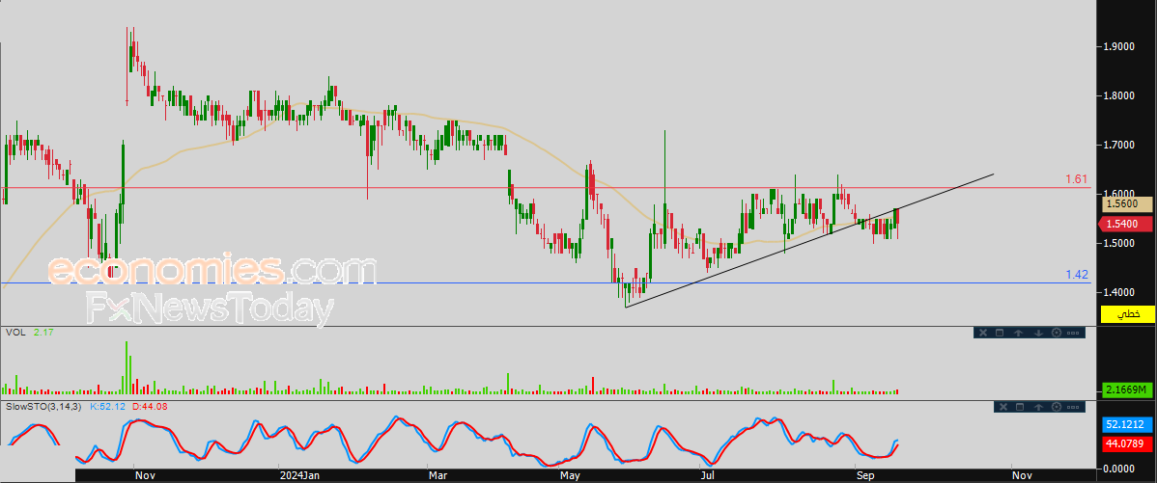The height and width of the screenshot is (483, 1157).
Task: Maximize the VOL indicator panel
Action: (1002, 333)
